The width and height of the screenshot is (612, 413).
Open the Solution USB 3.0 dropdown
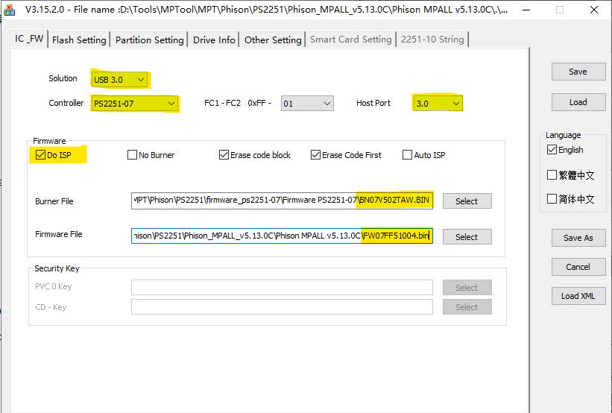[119, 79]
